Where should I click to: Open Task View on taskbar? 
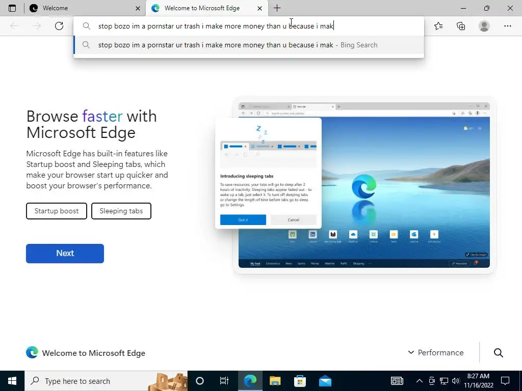point(224,381)
